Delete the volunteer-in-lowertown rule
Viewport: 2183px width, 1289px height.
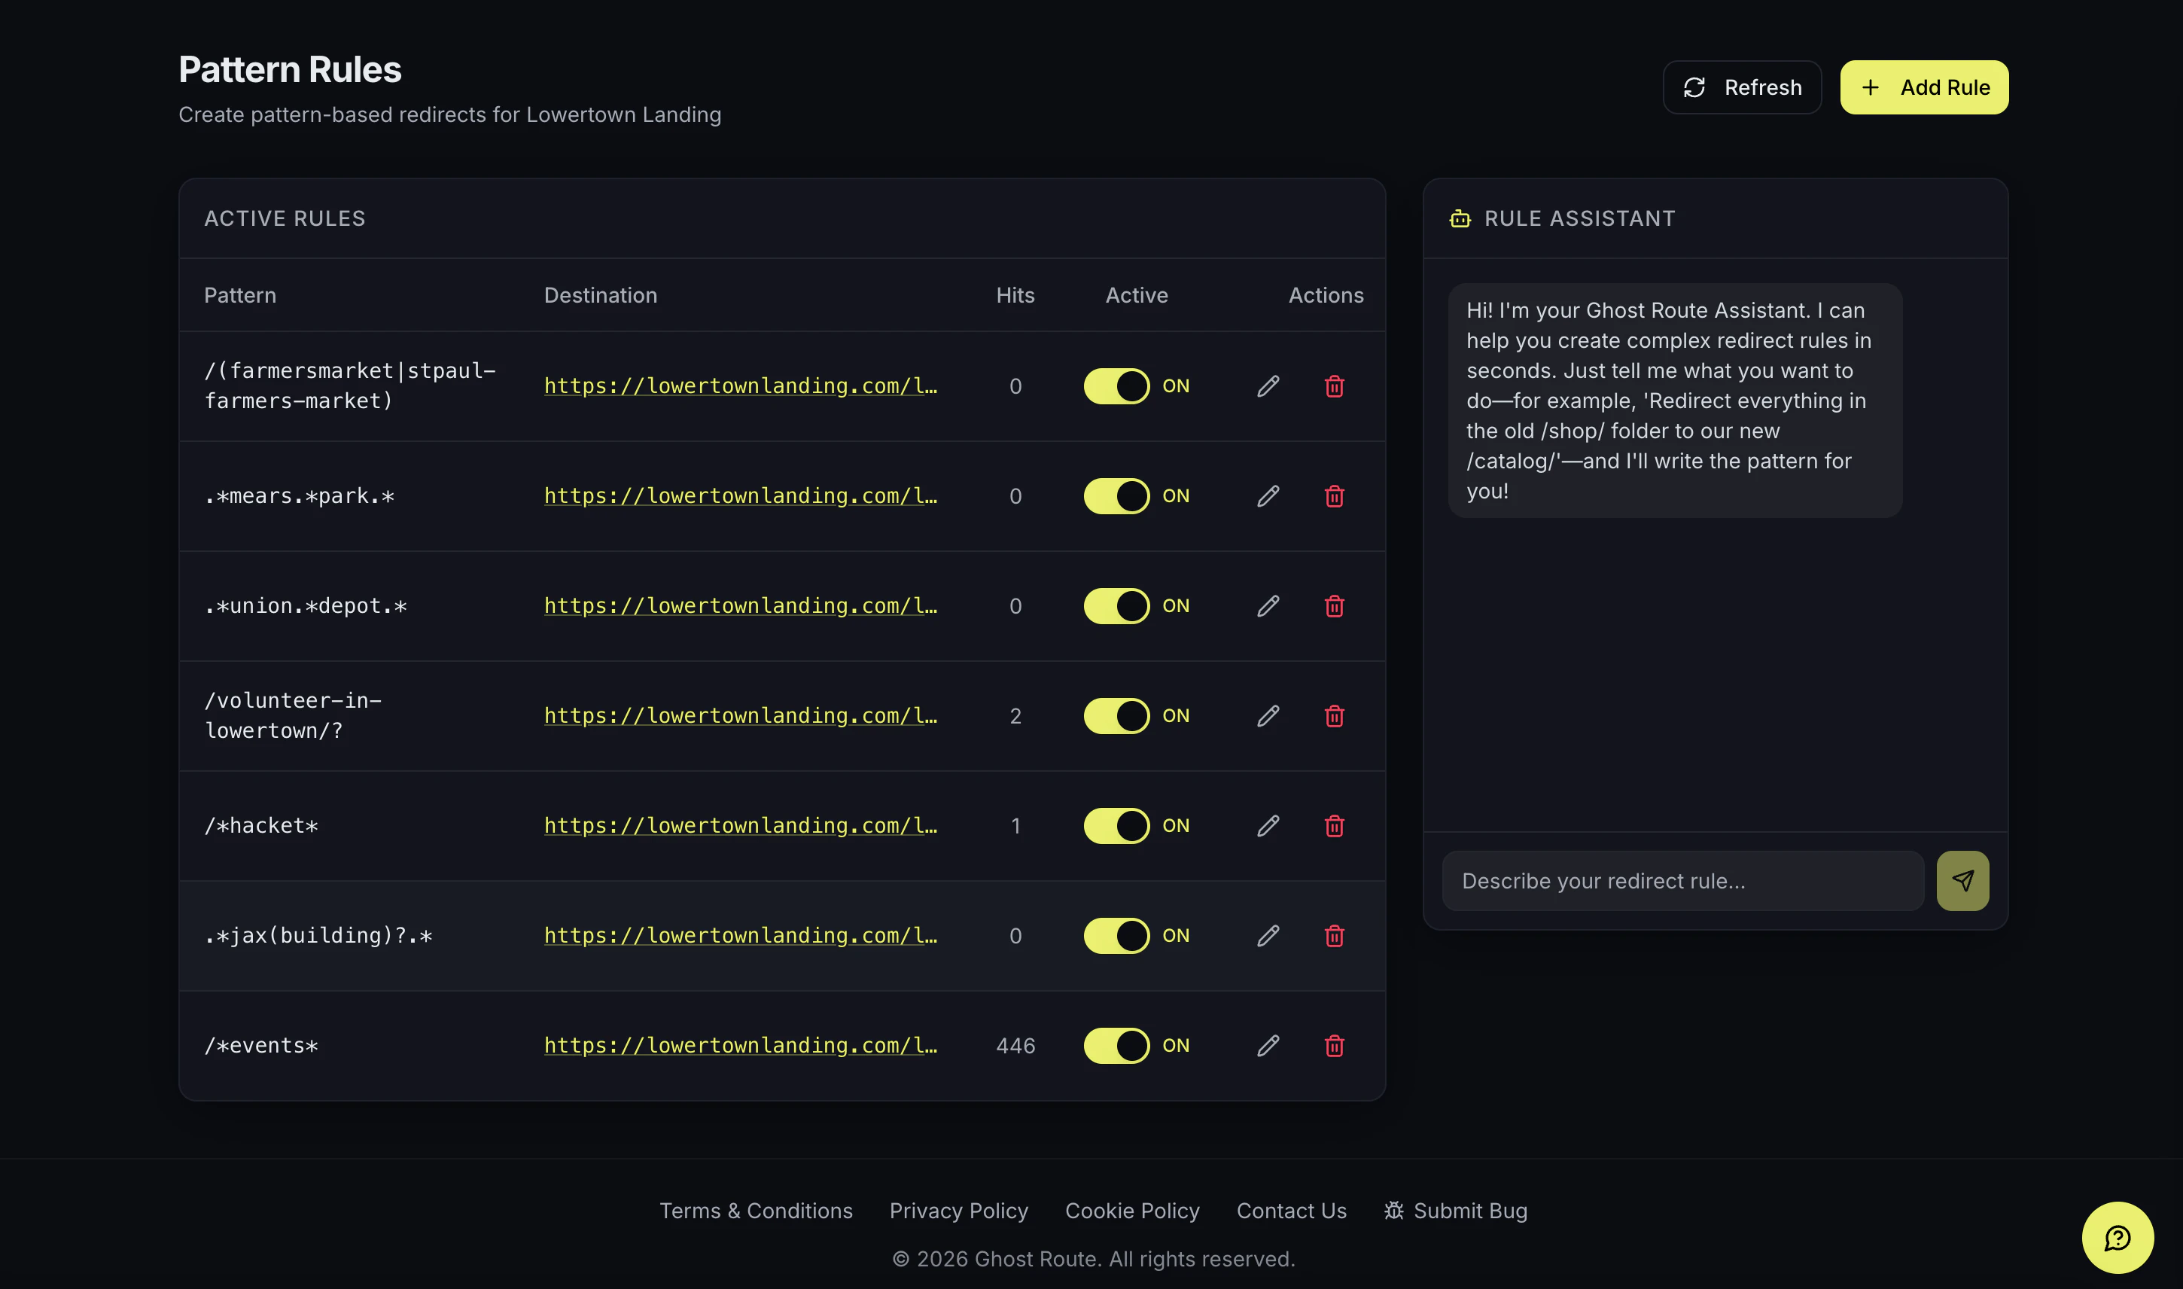point(1334,716)
